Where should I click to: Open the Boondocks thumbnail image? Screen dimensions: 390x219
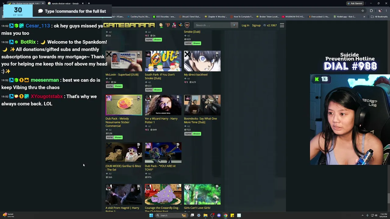tap(202, 105)
